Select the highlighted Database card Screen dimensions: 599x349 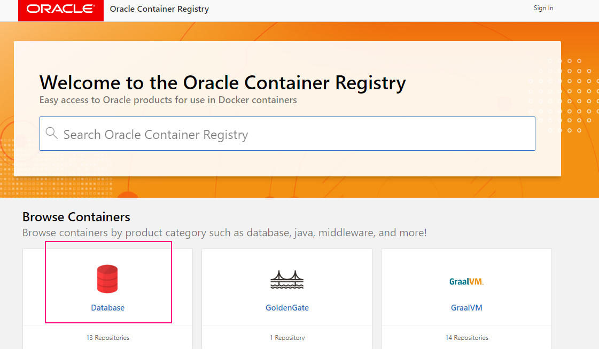[107, 283]
